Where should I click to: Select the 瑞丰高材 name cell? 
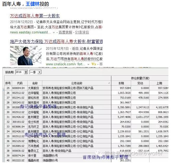pos(33,103)
